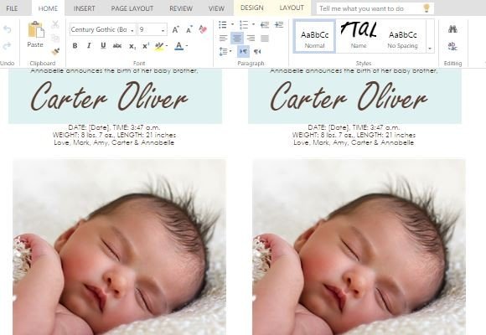Apply the Bullets list icon
The width and height of the screenshot is (486, 335).
223,25
